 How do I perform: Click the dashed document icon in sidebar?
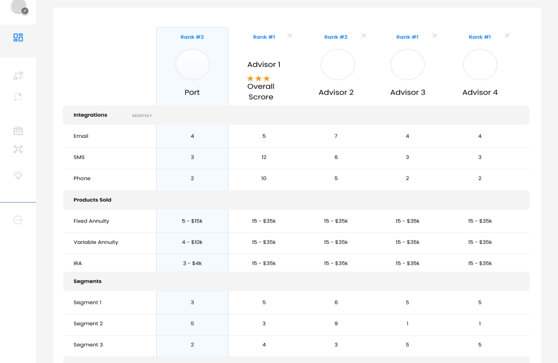[18, 97]
